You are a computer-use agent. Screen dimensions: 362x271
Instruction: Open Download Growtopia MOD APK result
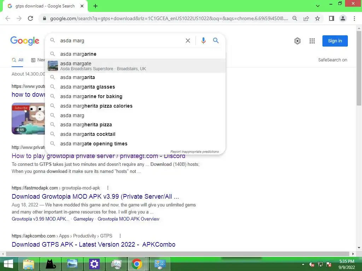[x=95, y=196]
